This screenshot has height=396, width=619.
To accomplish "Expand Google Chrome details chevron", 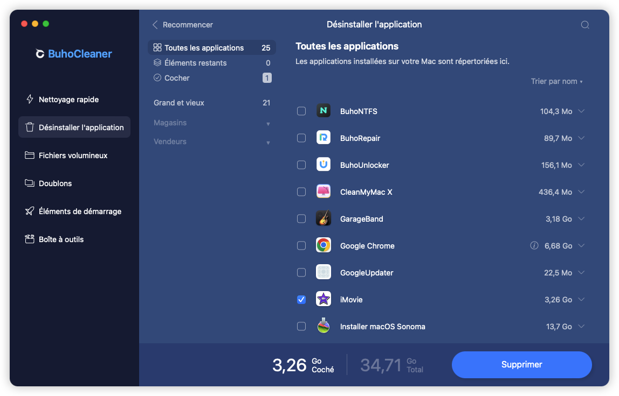I will [x=581, y=245].
